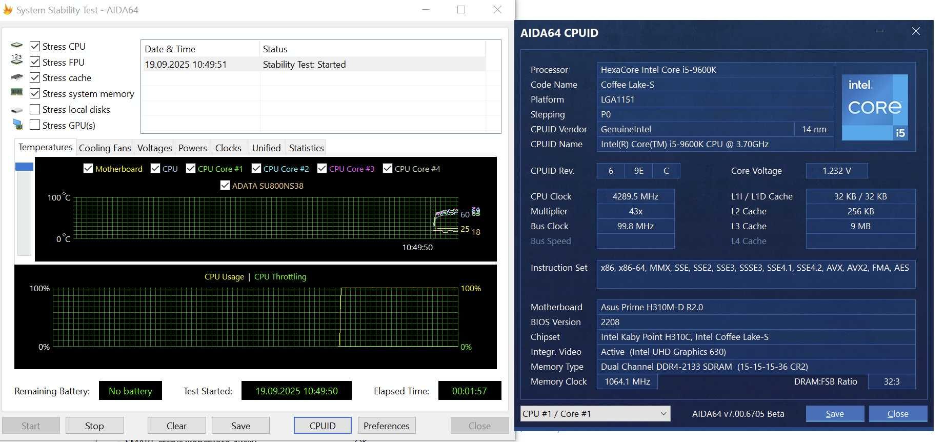Screen dimensions: 945x442
Task: Toggle the Stress cache checkbox
Action: [x=35, y=77]
